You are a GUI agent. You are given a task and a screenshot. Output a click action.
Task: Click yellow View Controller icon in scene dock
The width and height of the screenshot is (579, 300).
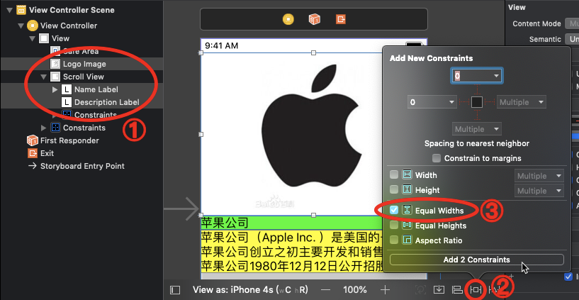pyautogui.click(x=288, y=19)
